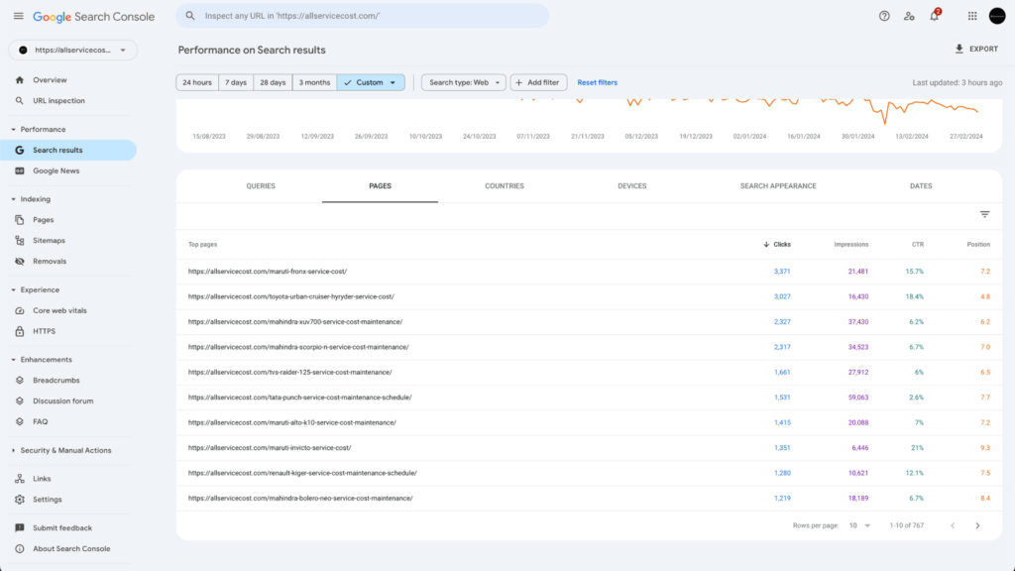This screenshot has width=1015, height=571.
Task: Expand Security & Manual Actions section
Action: coord(14,451)
